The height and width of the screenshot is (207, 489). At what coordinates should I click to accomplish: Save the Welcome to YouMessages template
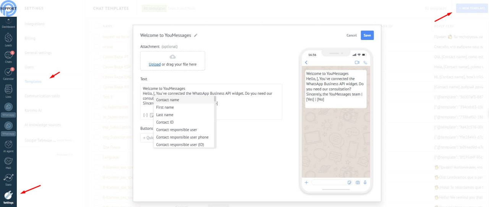[367, 35]
